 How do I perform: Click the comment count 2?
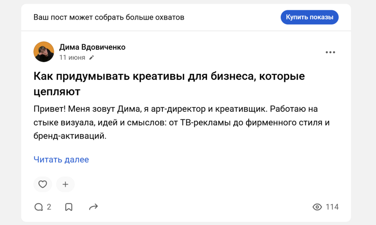49,207
